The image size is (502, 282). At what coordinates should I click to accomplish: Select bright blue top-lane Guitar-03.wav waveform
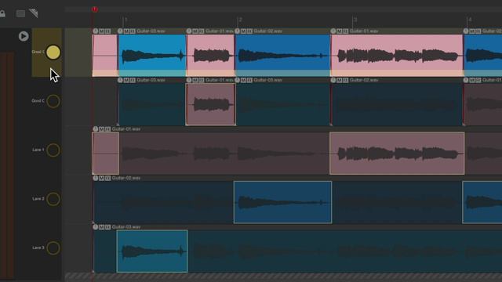(152, 56)
